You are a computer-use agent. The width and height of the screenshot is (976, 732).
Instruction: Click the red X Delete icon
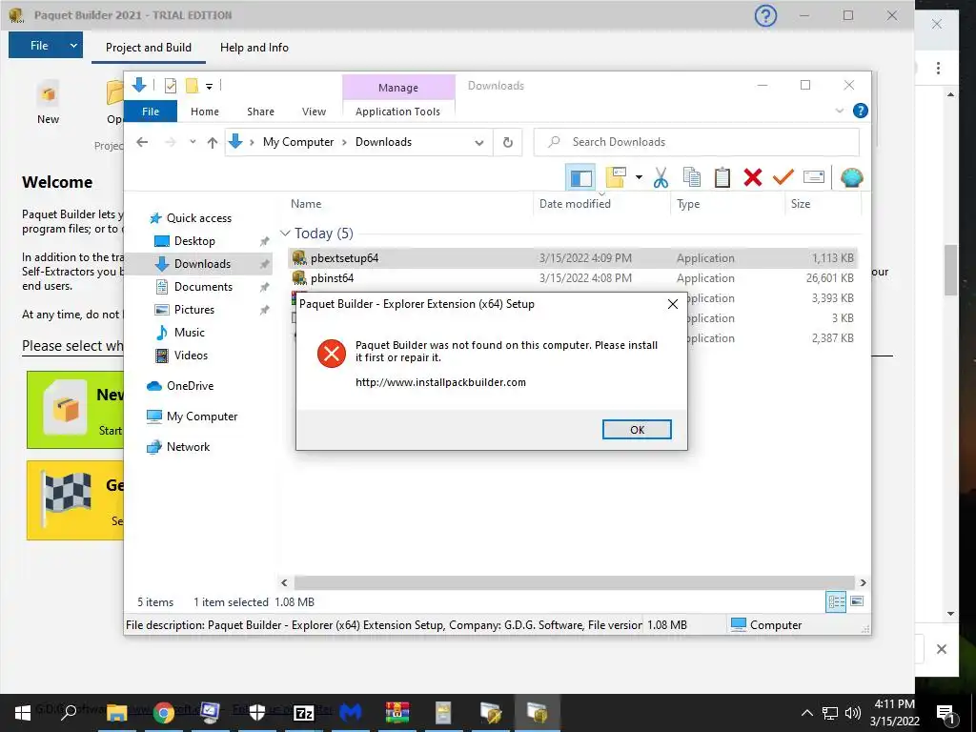pos(753,178)
